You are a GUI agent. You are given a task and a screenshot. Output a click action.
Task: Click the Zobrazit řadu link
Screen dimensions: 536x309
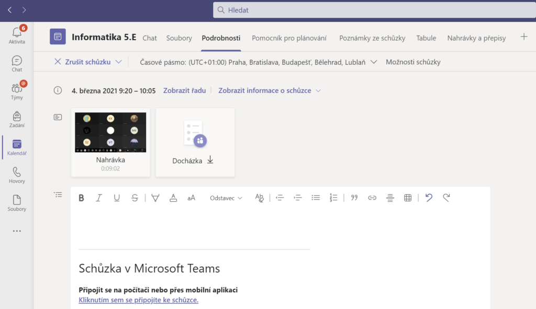184,90
